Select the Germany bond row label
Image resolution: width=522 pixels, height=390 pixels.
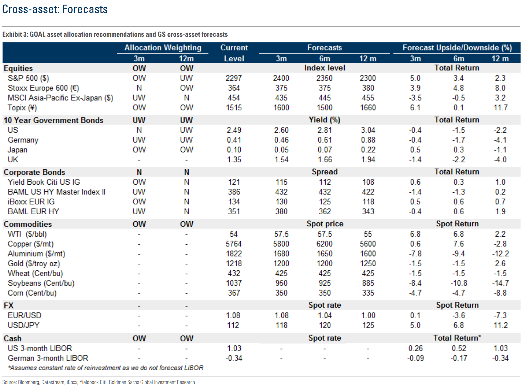tap(23, 140)
